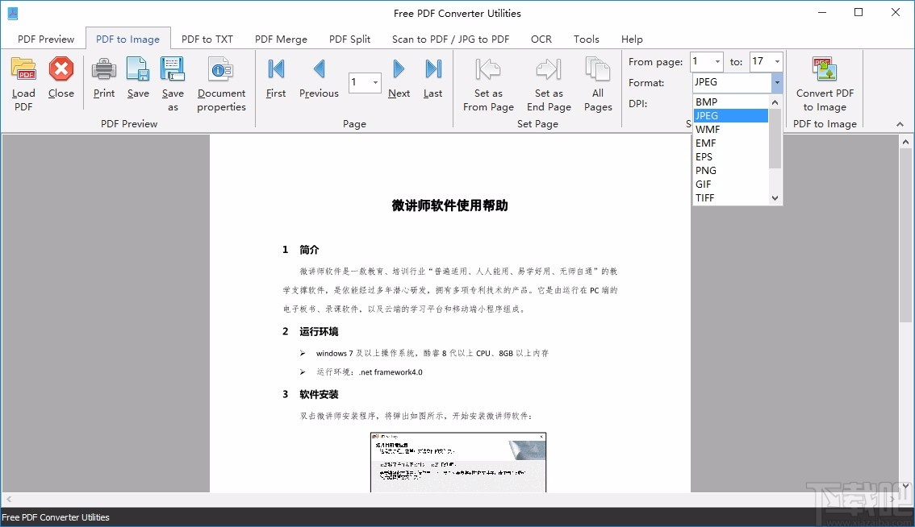Screen dimensions: 915x527
Task: Open the OCR tab
Action: 541,38
